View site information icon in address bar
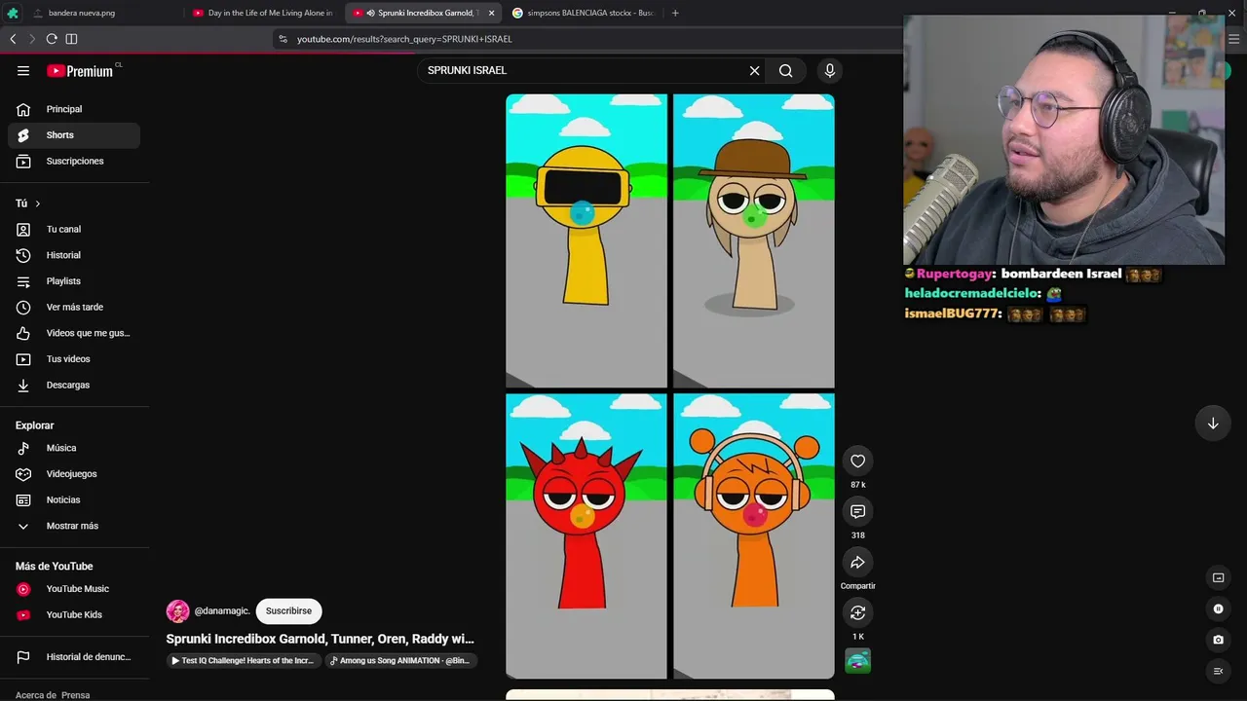 point(283,39)
